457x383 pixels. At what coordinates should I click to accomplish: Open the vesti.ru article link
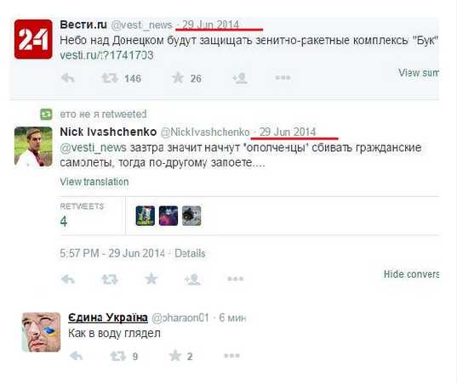pos(106,55)
